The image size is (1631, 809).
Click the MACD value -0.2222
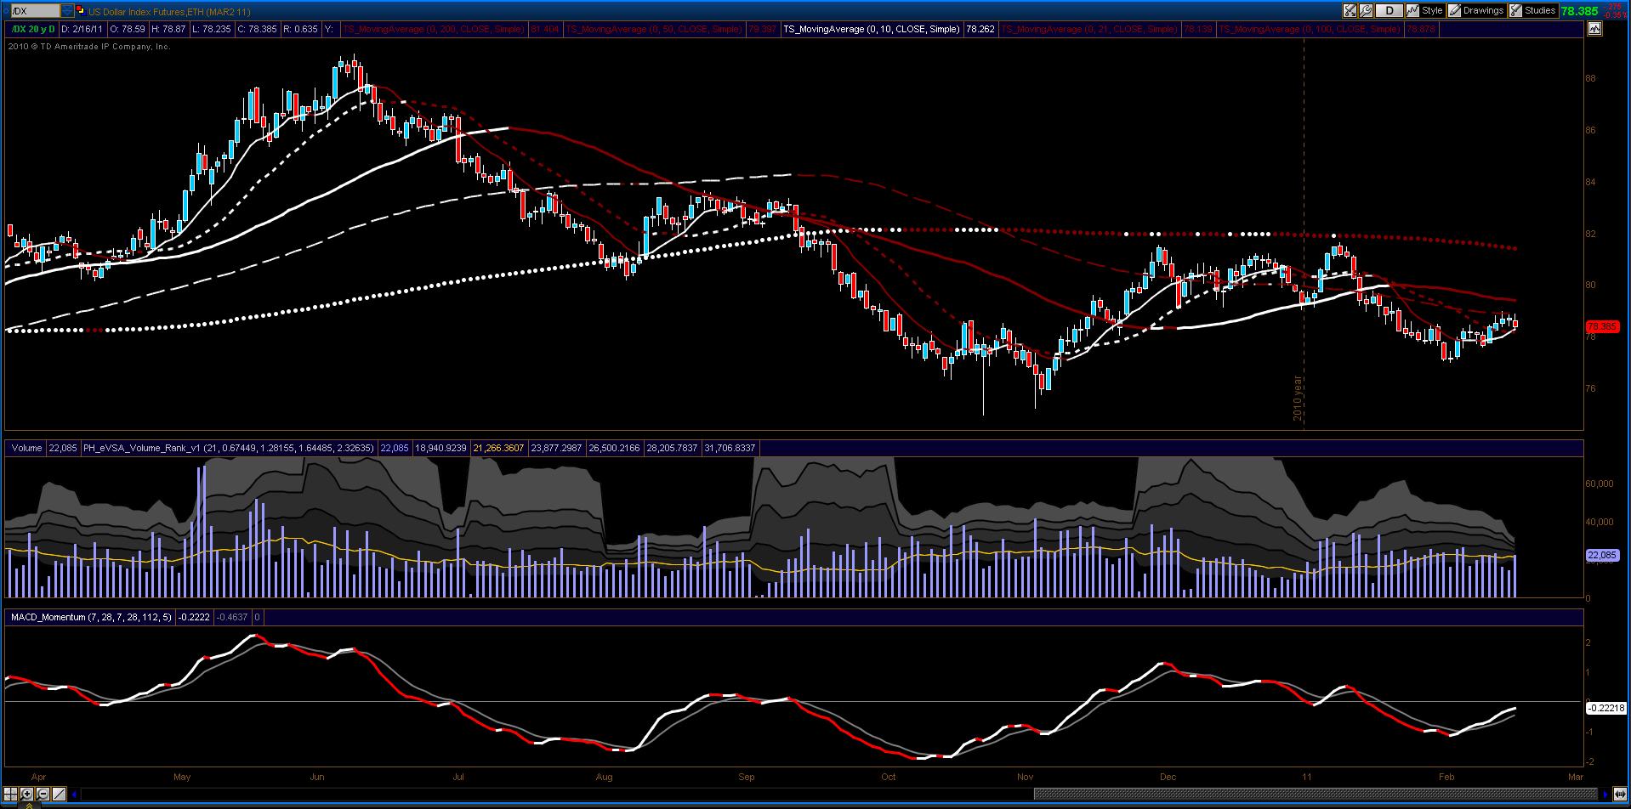tap(194, 617)
